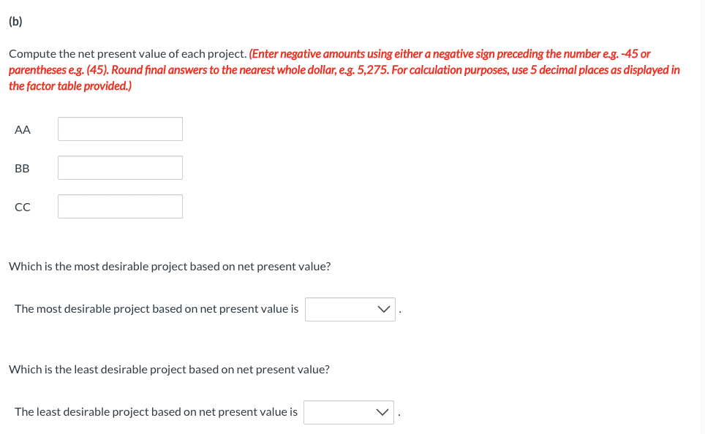The image size is (705, 434).
Task: Select the BB label
Action: click(23, 168)
